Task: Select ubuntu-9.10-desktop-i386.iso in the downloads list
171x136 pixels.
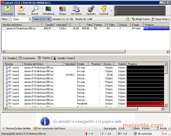Action: (x=21, y=28)
